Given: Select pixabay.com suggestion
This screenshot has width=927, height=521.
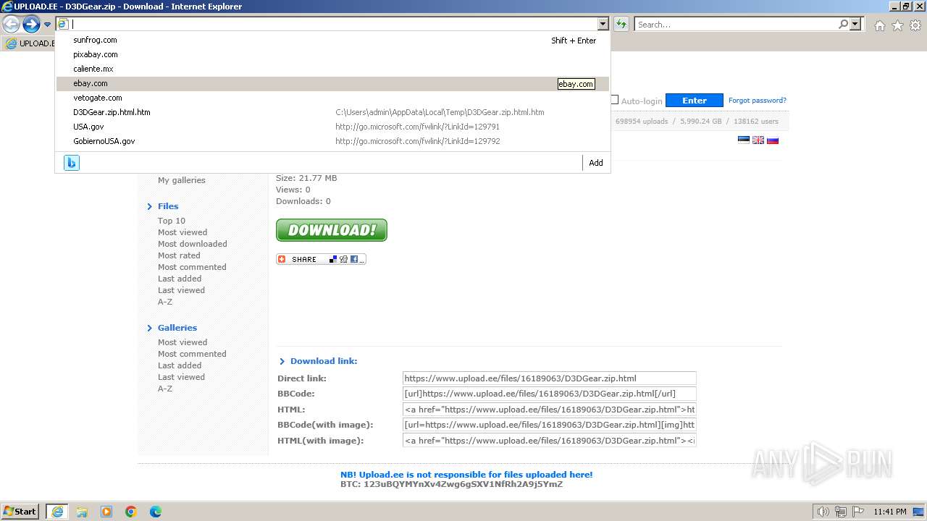Looking at the screenshot, I should click(x=332, y=54).
